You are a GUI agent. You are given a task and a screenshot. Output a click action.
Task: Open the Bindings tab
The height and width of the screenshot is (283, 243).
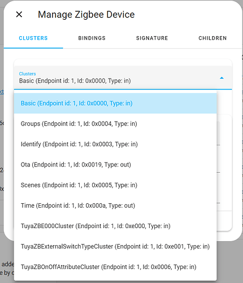(x=92, y=38)
